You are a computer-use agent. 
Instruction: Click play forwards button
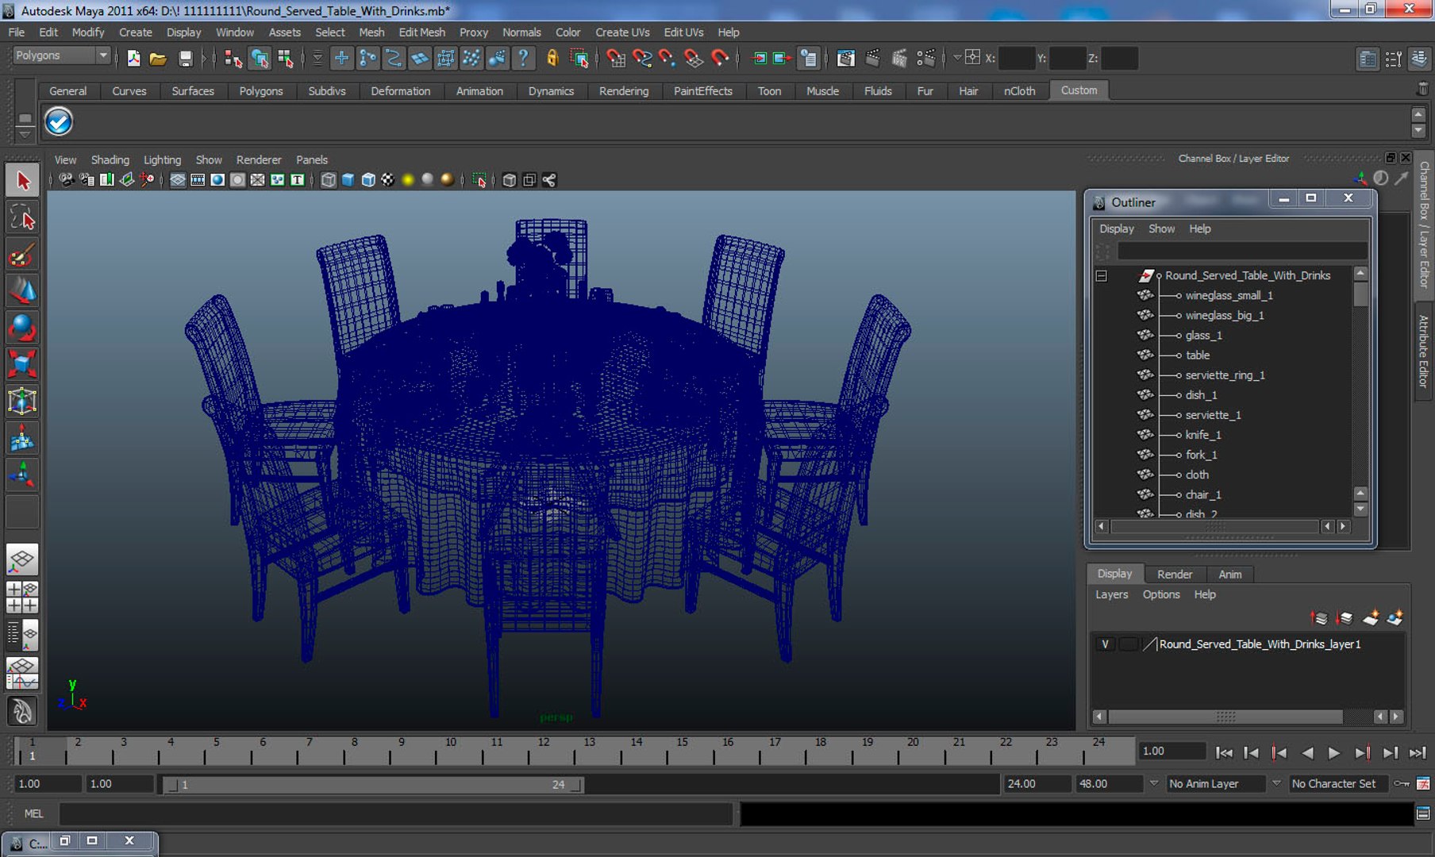pyautogui.click(x=1333, y=752)
